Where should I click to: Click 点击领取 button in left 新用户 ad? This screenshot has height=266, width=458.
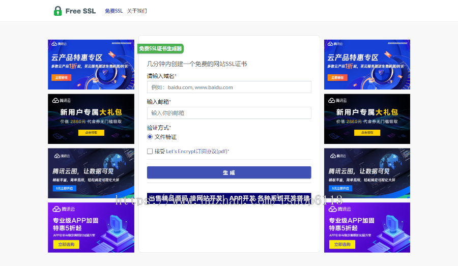coord(91,133)
